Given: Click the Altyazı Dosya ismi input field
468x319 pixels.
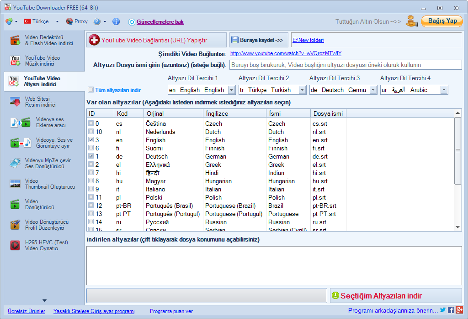Looking at the screenshot, I should pyautogui.click(x=346, y=65).
